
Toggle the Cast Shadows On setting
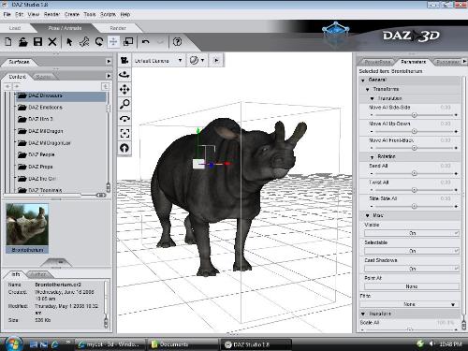(412, 269)
